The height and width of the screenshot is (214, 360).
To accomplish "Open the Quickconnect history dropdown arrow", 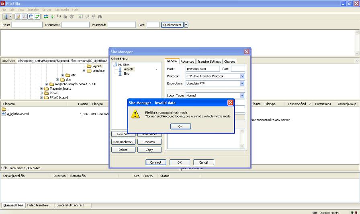I will pos(186,25).
